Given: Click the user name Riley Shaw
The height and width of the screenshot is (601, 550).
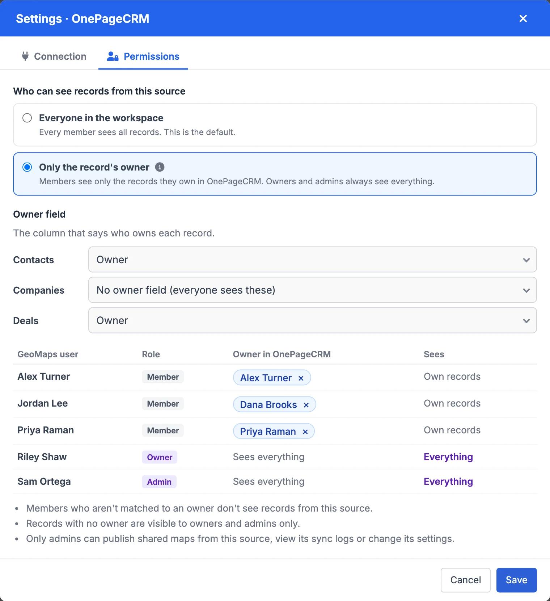Looking at the screenshot, I should [42, 457].
